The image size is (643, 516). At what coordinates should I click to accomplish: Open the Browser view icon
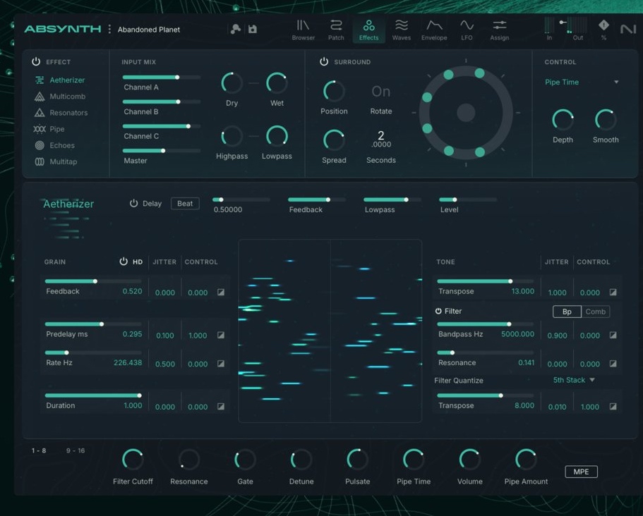(x=303, y=25)
